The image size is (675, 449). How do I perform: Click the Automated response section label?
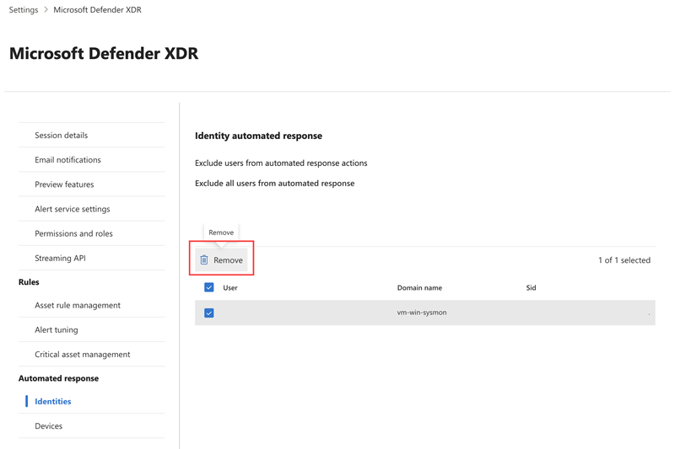tap(58, 378)
